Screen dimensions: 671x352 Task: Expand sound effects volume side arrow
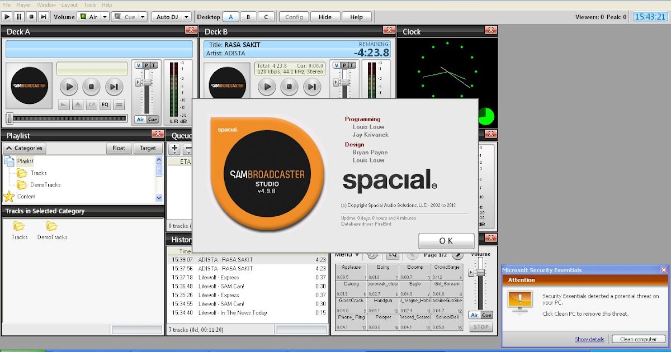click(x=471, y=273)
